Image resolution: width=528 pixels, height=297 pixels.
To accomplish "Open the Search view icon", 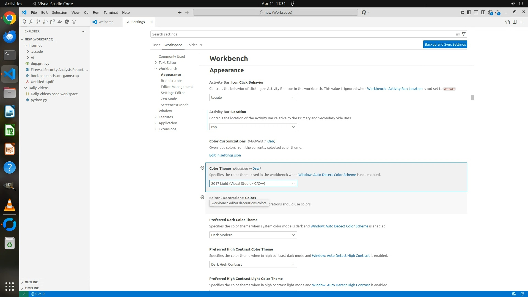I will pyautogui.click(x=31, y=22).
